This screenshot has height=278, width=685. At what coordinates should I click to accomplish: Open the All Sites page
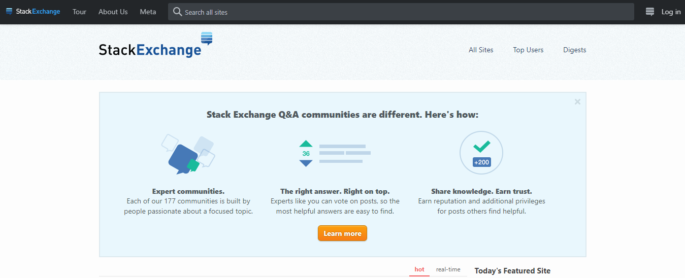(481, 50)
